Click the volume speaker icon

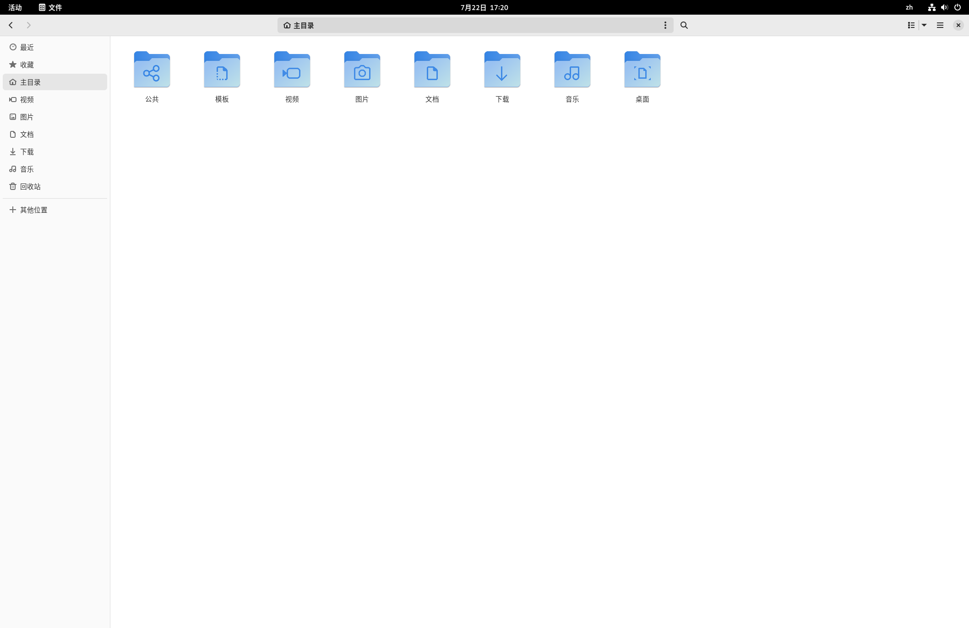click(944, 7)
